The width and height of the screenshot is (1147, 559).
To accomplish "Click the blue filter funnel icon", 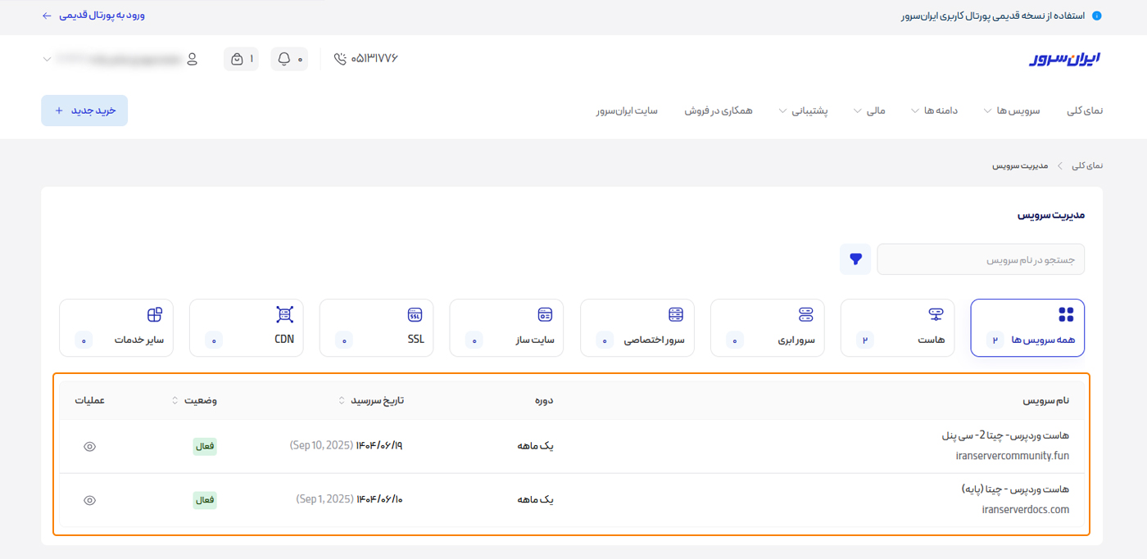I will (855, 259).
